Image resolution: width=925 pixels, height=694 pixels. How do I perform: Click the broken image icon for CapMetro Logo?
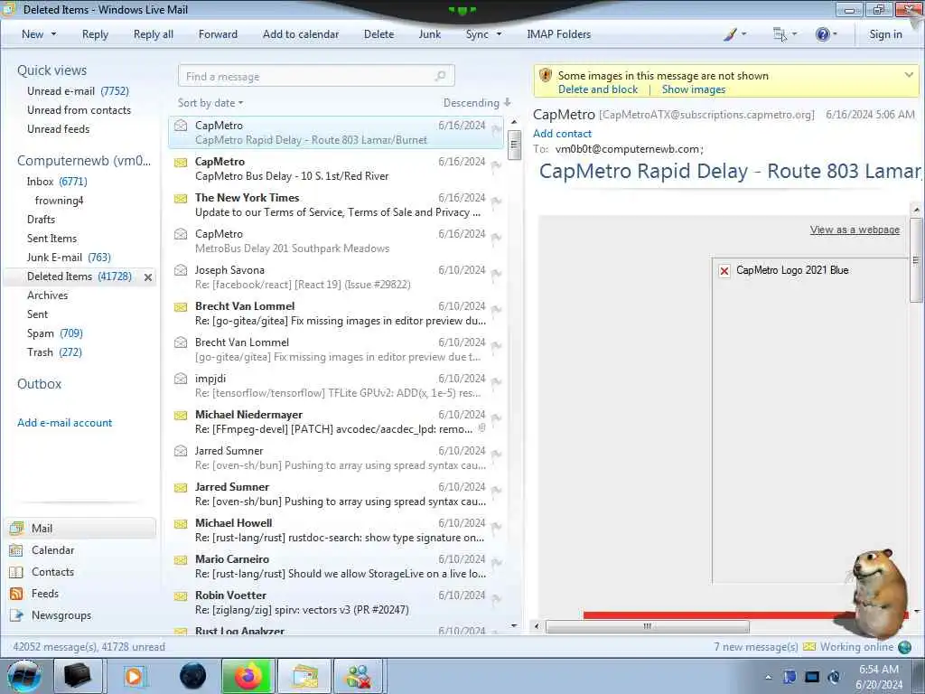(724, 271)
